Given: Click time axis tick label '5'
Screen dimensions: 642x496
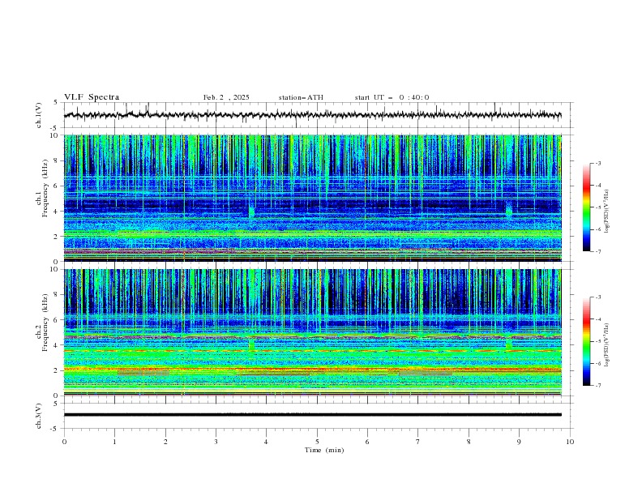Looking at the screenshot, I should coord(317,442).
